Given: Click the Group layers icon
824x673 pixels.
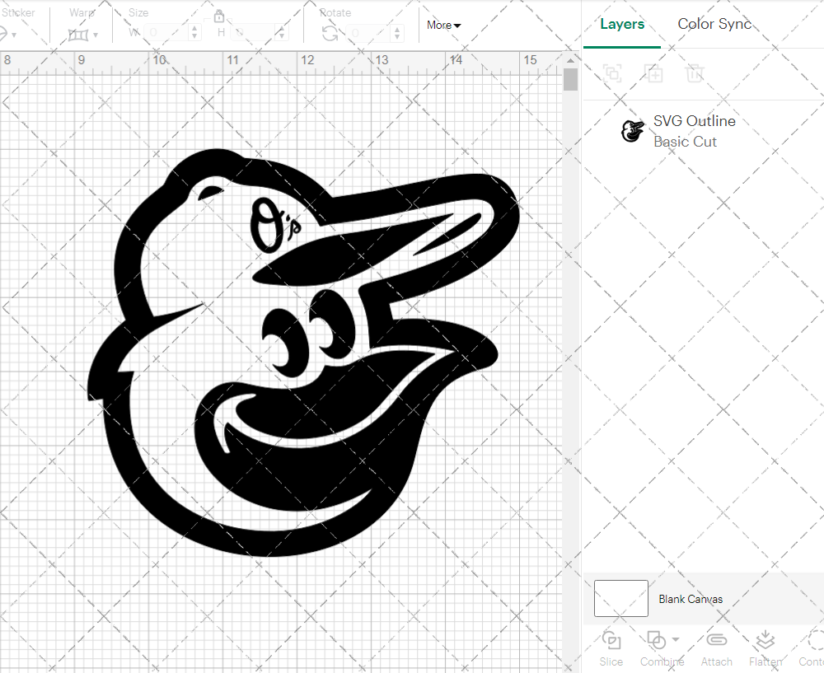Looking at the screenshot, I should click(611, 73).
